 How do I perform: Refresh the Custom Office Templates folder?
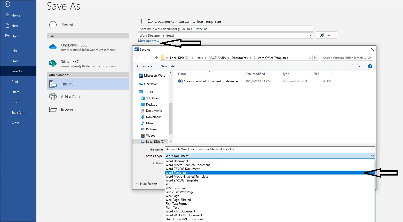315,58
